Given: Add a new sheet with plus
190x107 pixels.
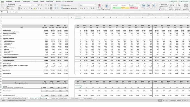Looking at the screenshot, I should point(96,98).
